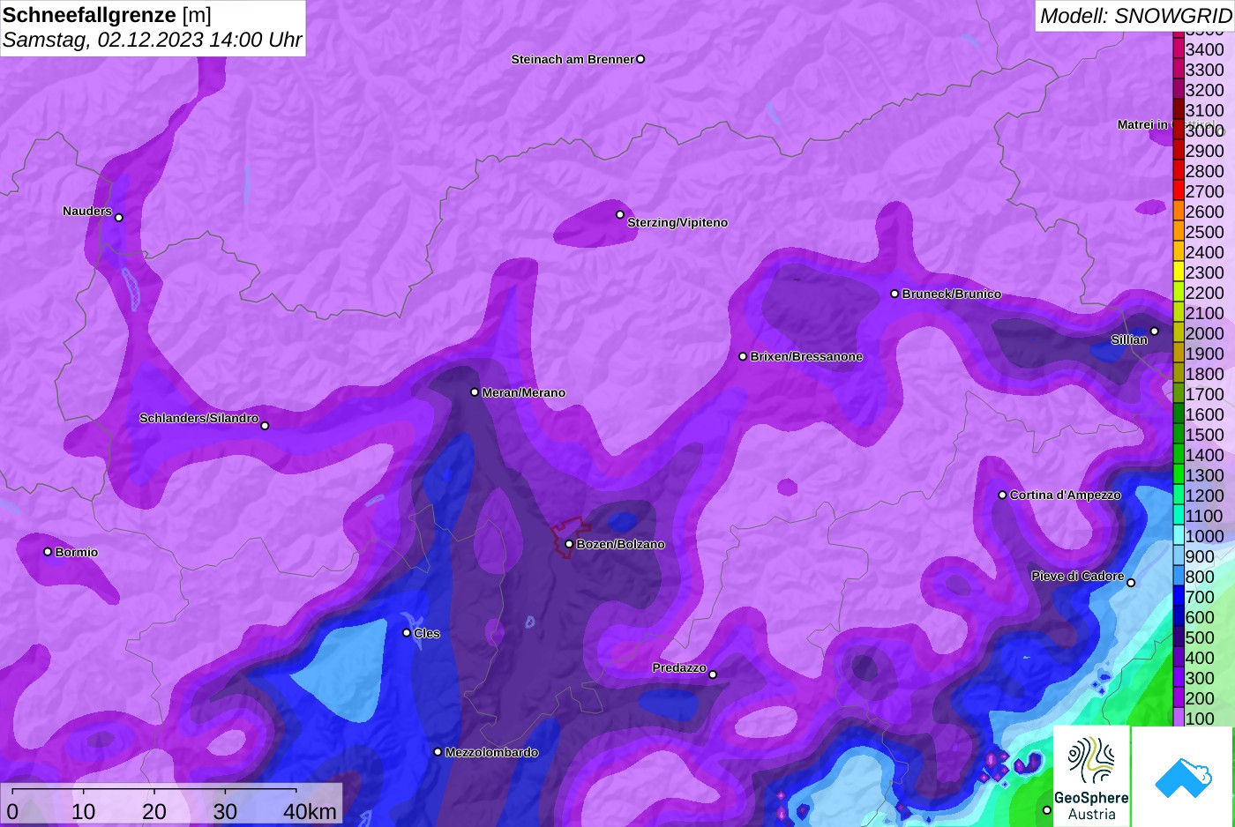1235x827 pixels.
Task: Click the red 2700 legend swatch
Action: 1179,191
